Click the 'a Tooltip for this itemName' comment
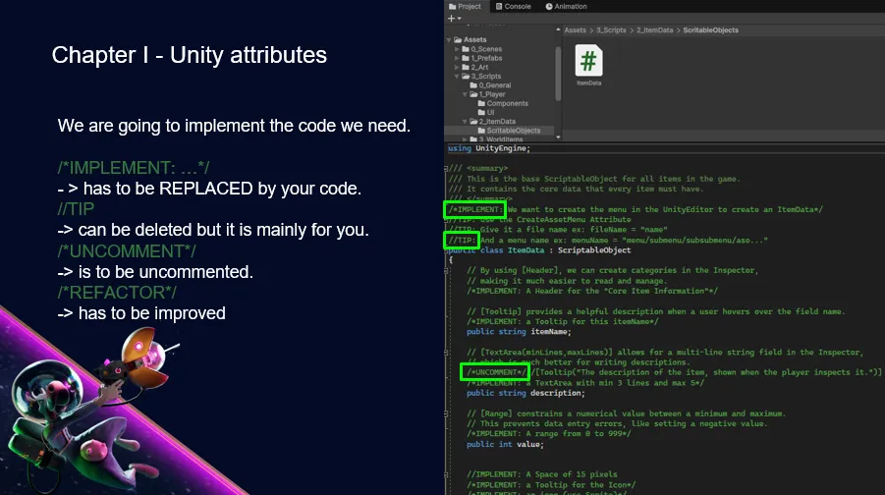This screenshot has height=495, width=885. click(x=563, y=322)
